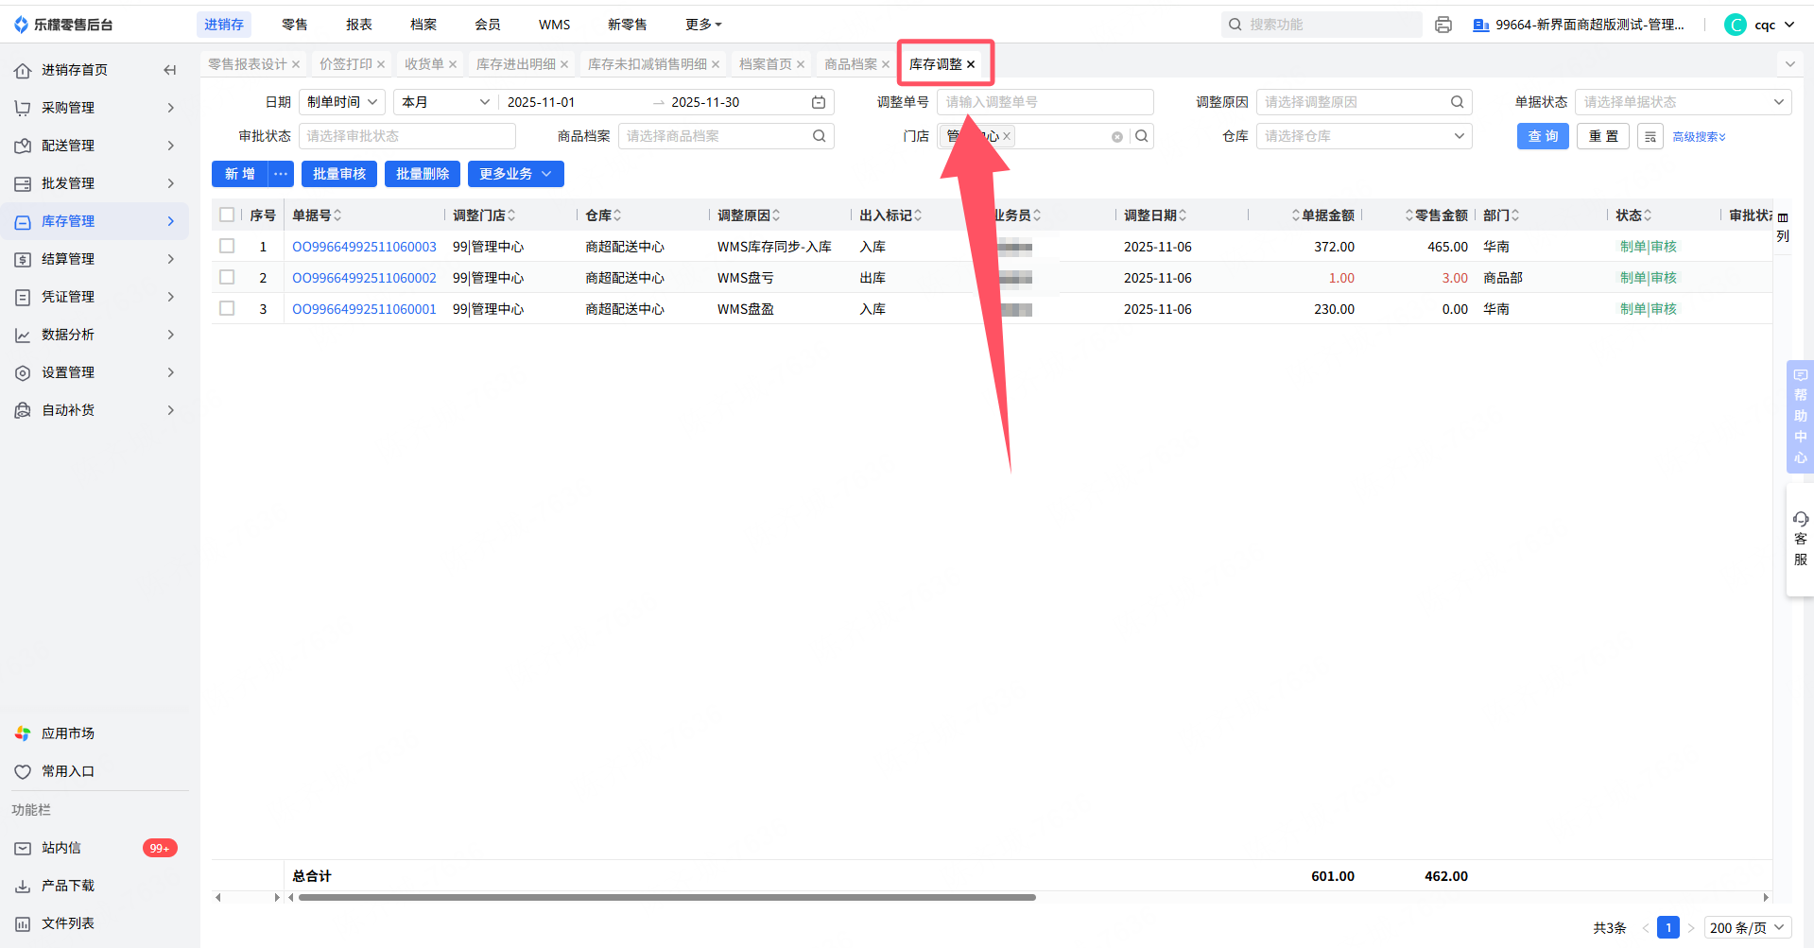The height and width of the screenshot is (948, 1814).
Task: Open document OO99664992511060003 link
Action: click(x=364, y=247)
